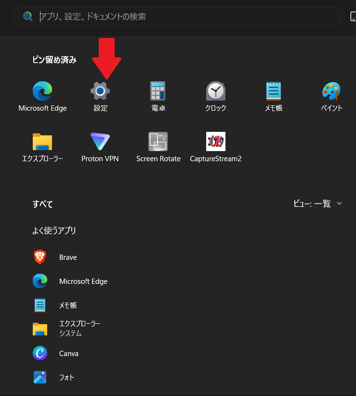Launch the ペイント paint app
This screenshot has width=356, height=396.
tap(331, 97)
